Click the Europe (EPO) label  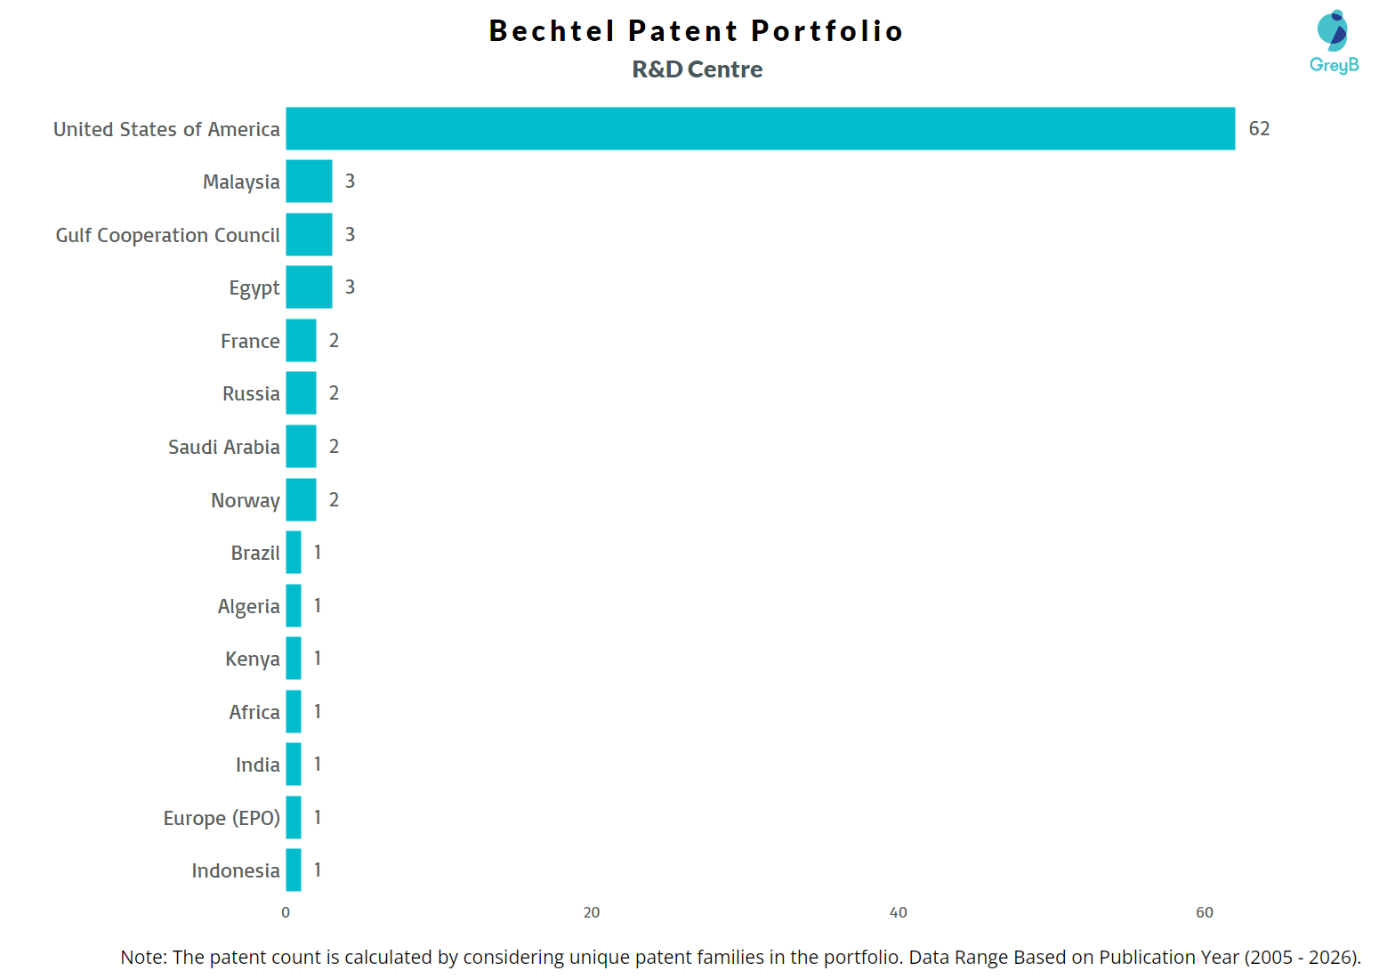tap(222, 818)
